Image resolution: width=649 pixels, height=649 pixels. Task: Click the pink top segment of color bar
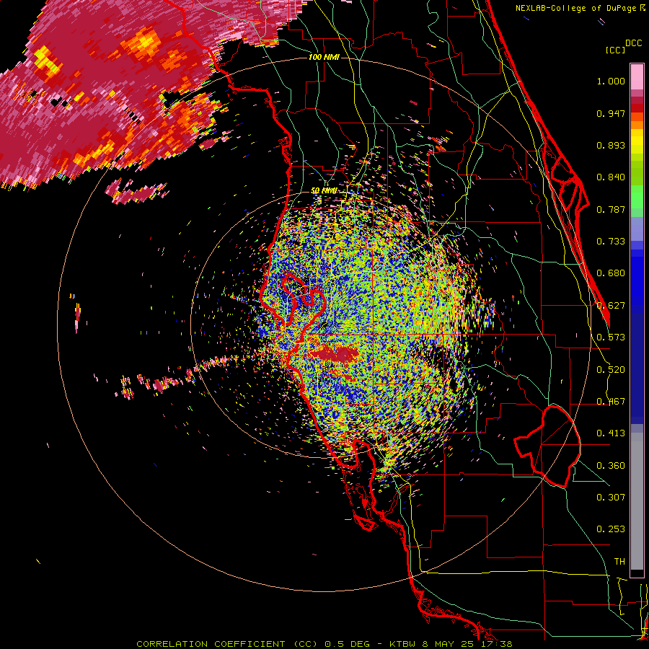click(x=637, y=76)
